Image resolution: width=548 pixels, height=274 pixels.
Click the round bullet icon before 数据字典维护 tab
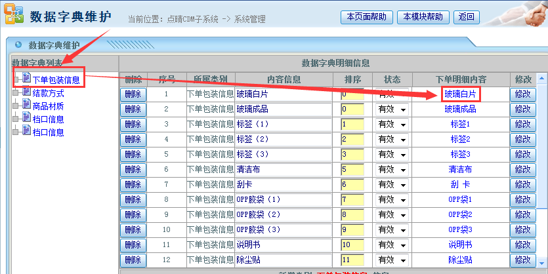(x=18, y=45)
